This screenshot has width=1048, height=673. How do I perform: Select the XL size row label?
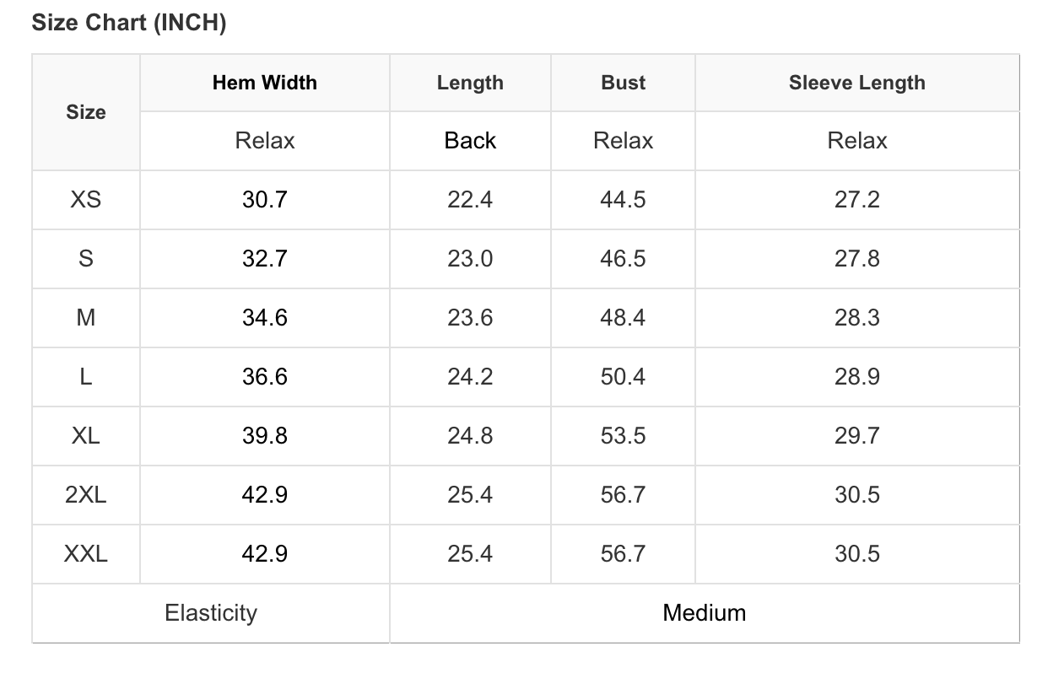(x=86, y=436)
